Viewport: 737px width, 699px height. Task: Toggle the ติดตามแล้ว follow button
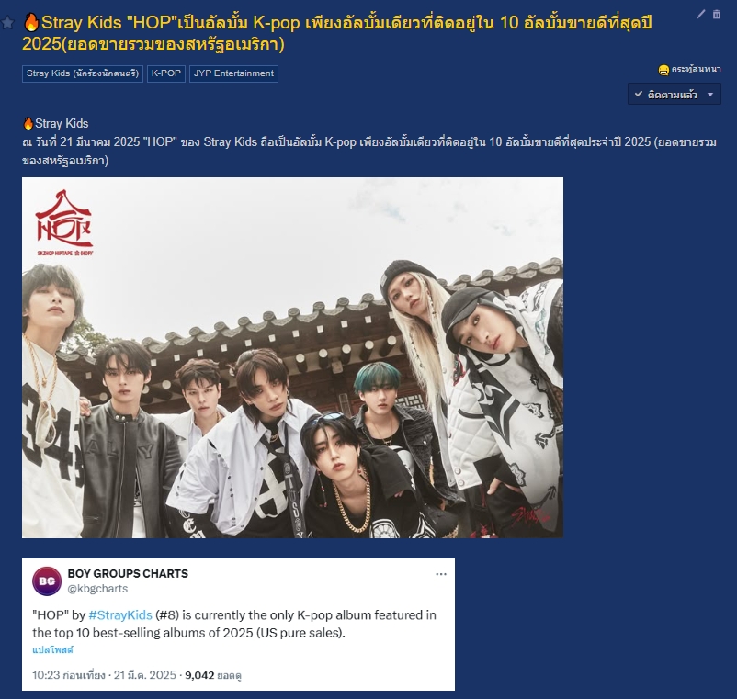point(665,95)
